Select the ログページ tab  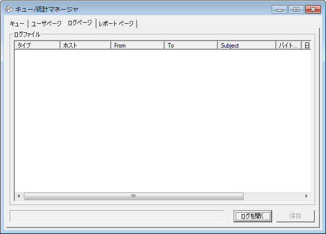pos(80,23)
